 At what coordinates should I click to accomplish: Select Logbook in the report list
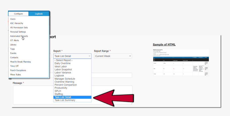click(72, 76)
